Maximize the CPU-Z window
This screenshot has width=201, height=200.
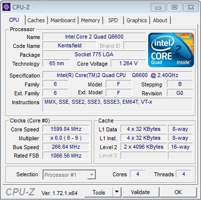tap(174, 7)
